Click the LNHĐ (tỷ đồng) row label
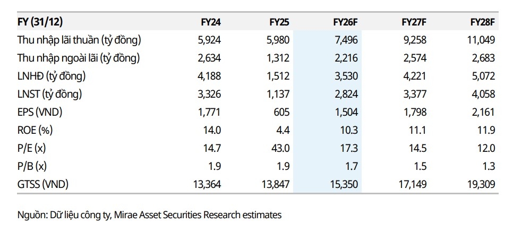The width and height of the screenshot is (530, 232). pos(51,76)
